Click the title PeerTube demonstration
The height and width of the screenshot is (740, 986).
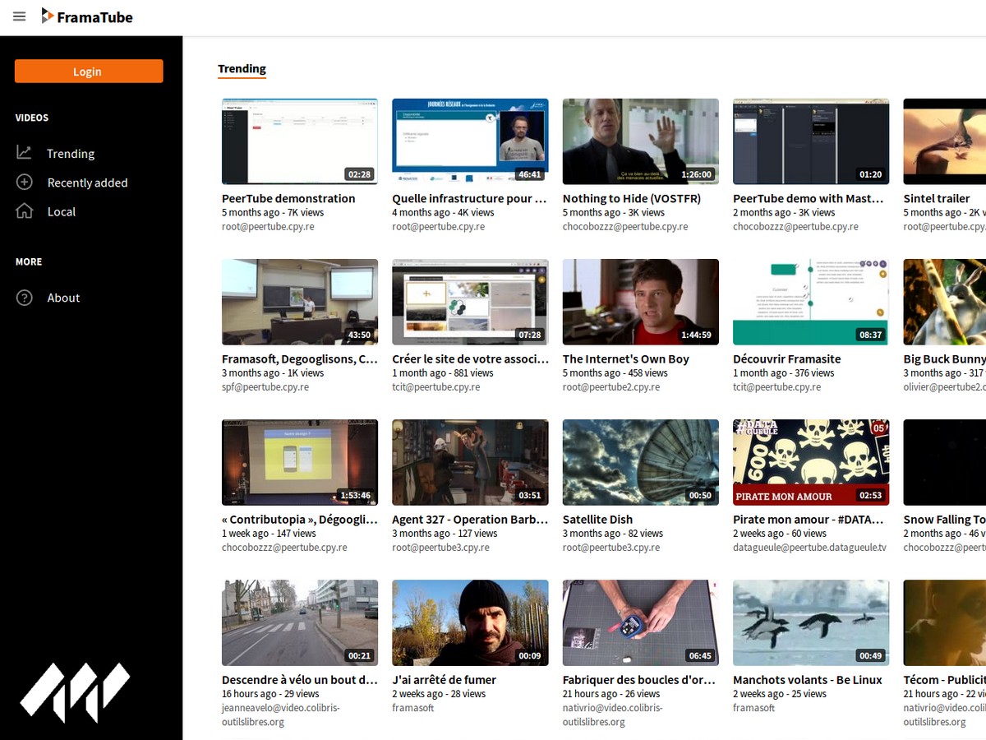click(x=288, y=198)
